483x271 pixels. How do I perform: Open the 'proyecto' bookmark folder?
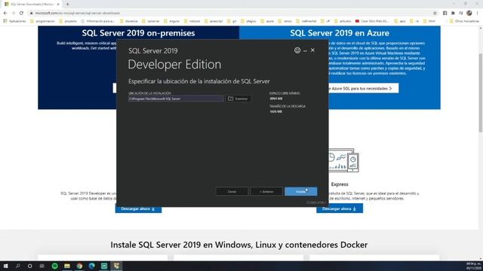coord(68,21)
